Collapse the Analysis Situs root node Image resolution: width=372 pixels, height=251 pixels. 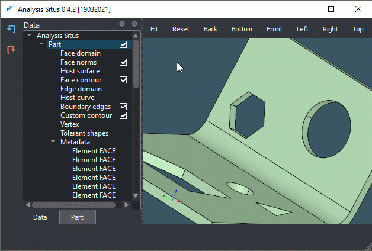pyautogui.click(x=30, y=35)
